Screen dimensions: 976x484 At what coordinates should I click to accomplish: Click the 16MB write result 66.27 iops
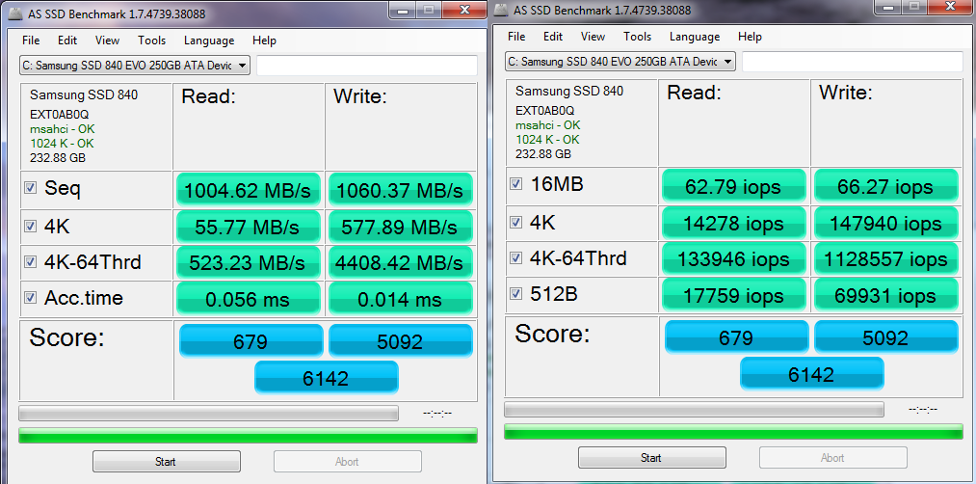pyautogui.click(x=886, y=186)
